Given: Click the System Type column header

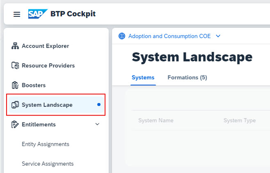Looking at the screenshot, I should [240, 121].
